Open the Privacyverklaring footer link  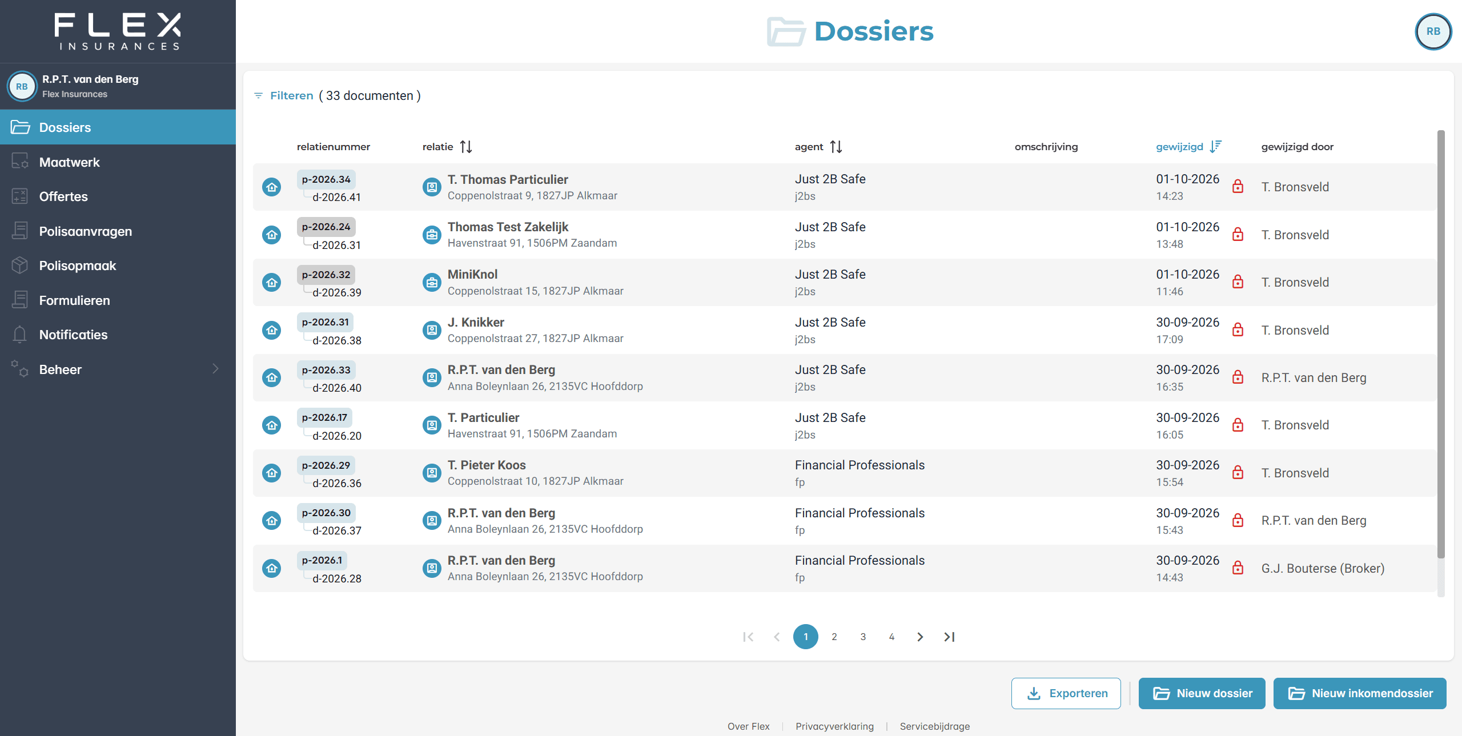coord(834,726)
